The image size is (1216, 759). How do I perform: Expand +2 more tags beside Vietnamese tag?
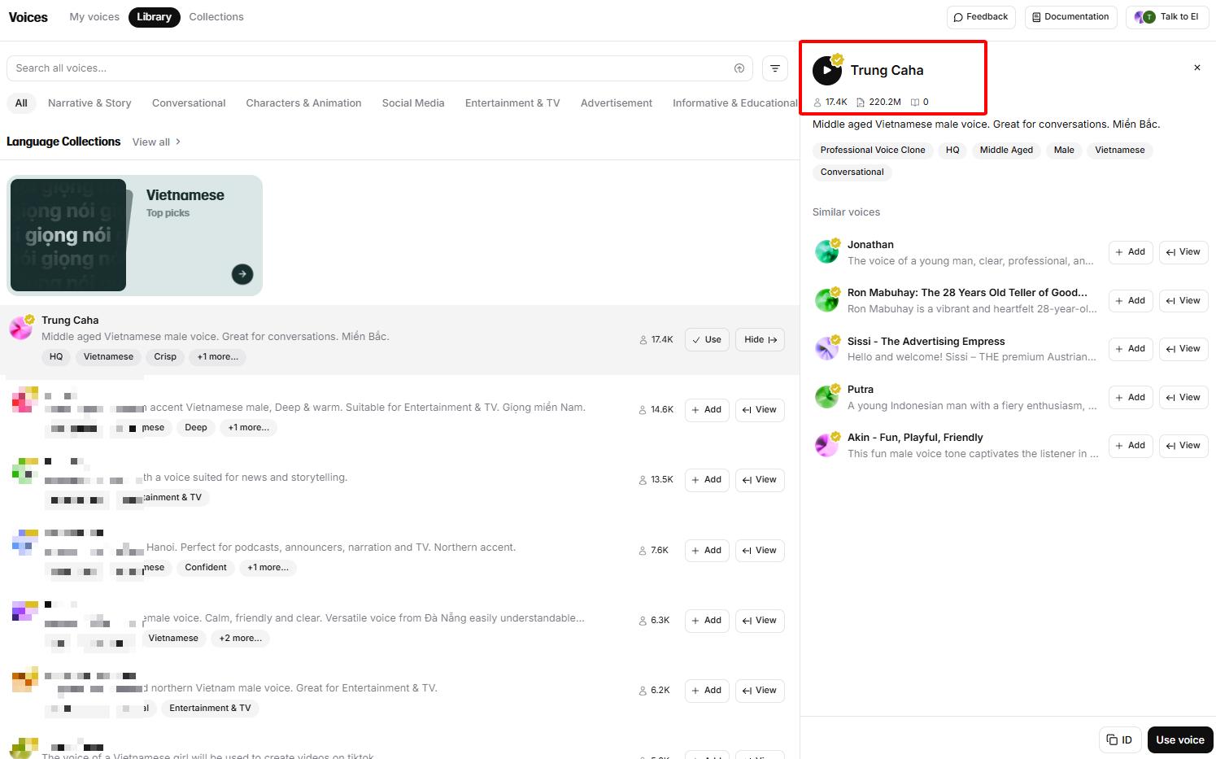pyautogui.click(x=240, y=639)
